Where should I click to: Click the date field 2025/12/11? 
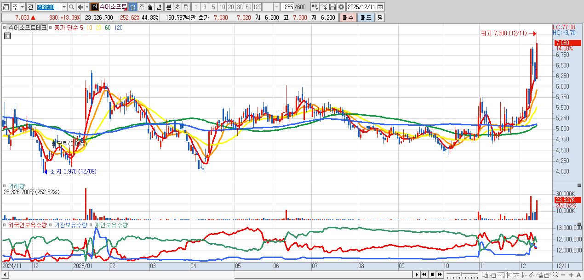coord(361,7)
